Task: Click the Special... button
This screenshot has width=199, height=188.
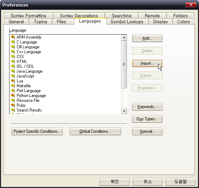Action: [147, 131]
